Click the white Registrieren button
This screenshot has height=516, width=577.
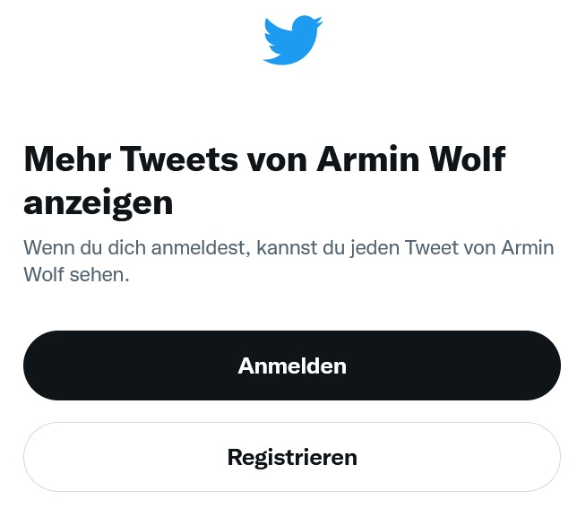point(292,457)
